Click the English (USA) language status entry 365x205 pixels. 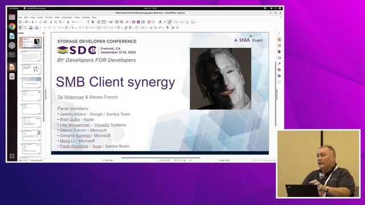click(x=224, y=161)
